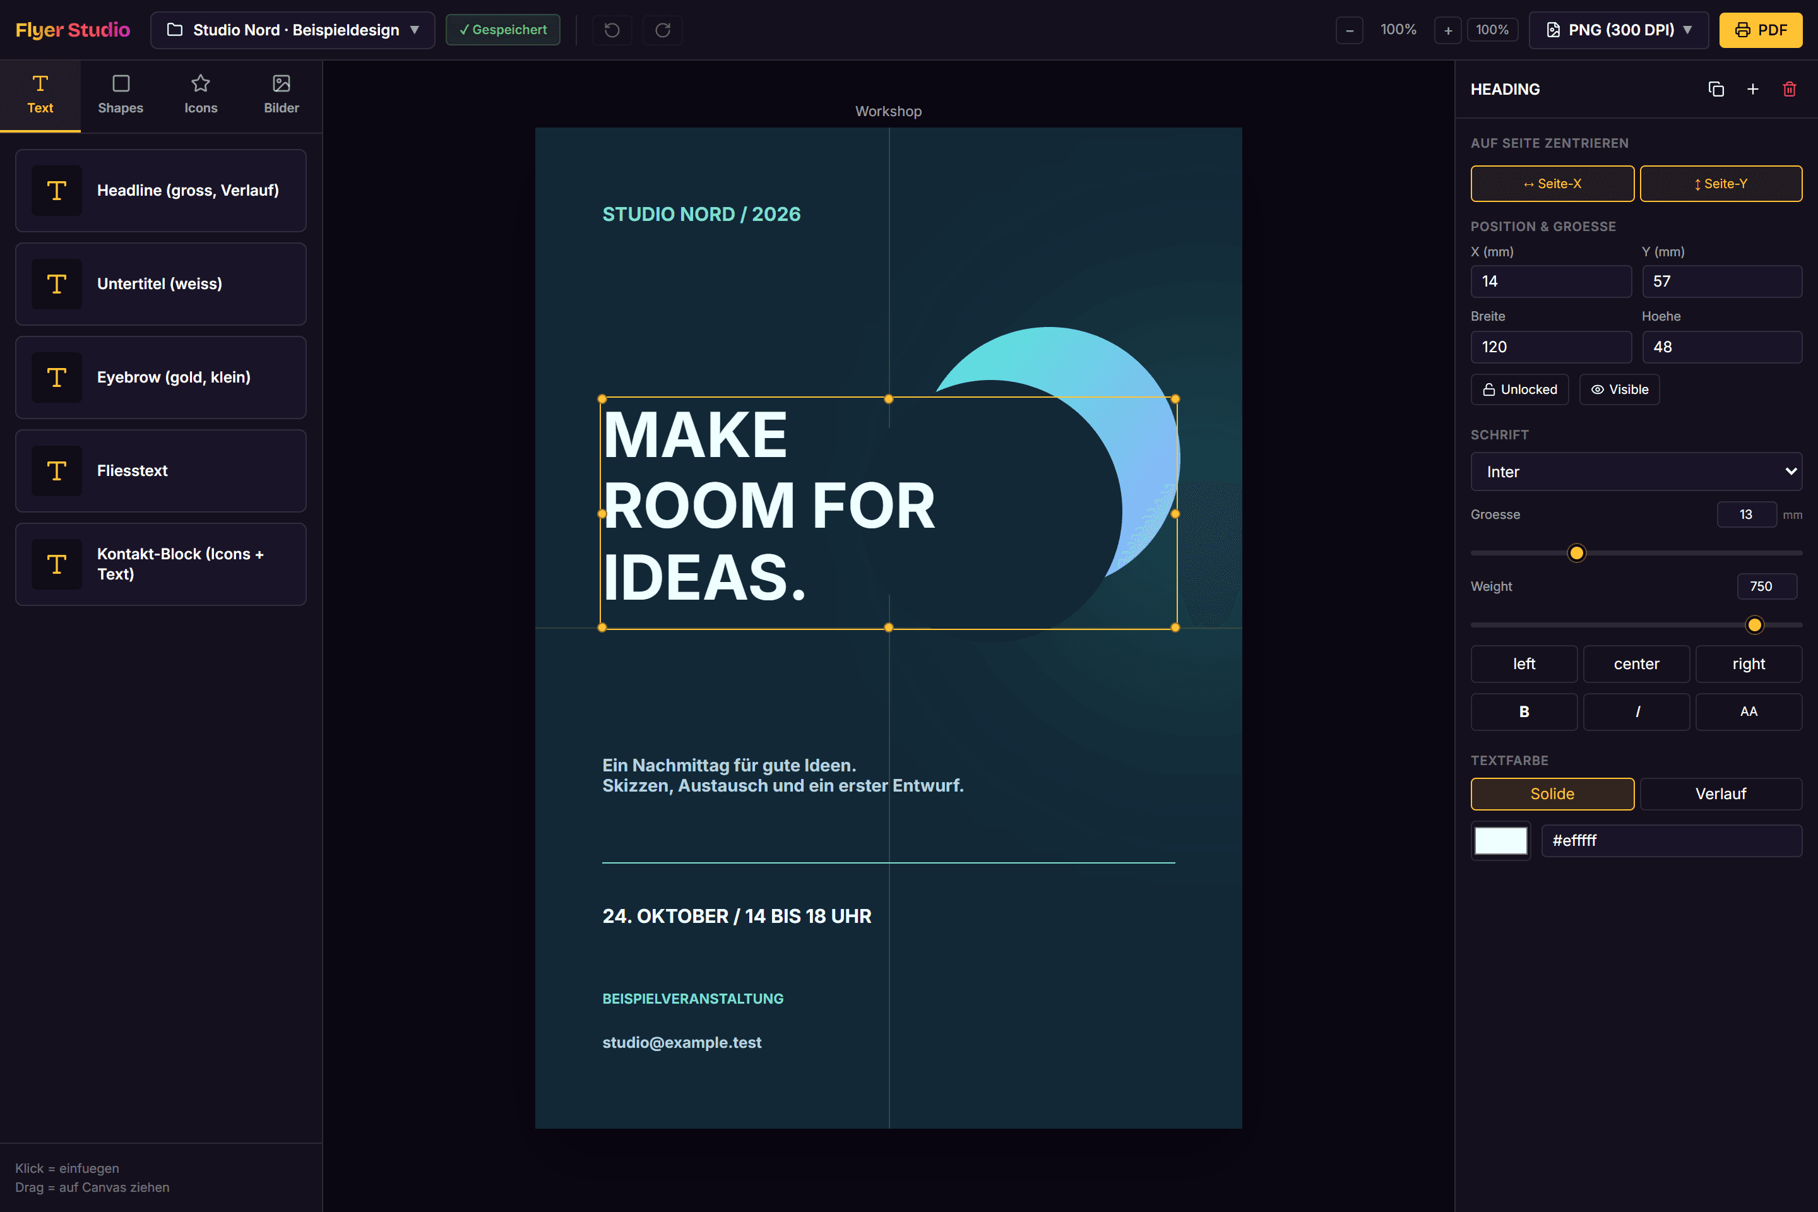Click the X (mm) position field

(1550, 282)
